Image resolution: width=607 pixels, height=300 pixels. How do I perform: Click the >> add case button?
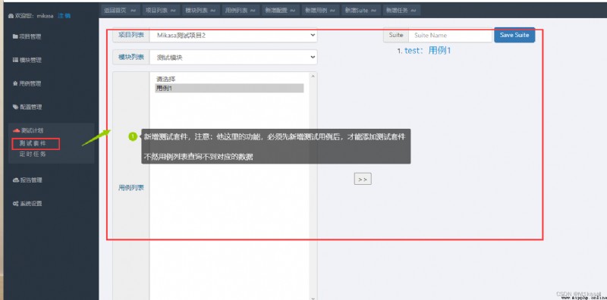(363, 179)
